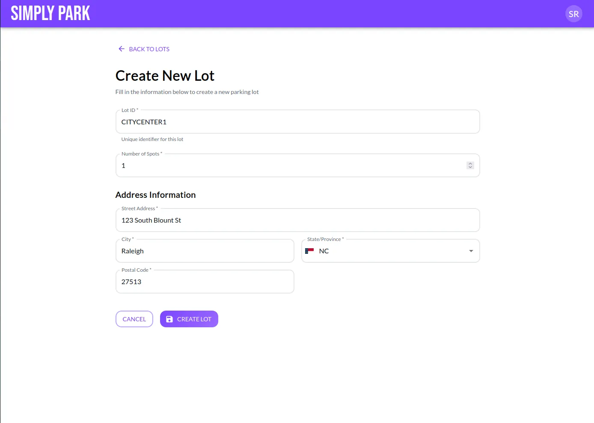Click the Address Information section heading
The height and width of the screenshot is (423, 594).
pos(155,195)
